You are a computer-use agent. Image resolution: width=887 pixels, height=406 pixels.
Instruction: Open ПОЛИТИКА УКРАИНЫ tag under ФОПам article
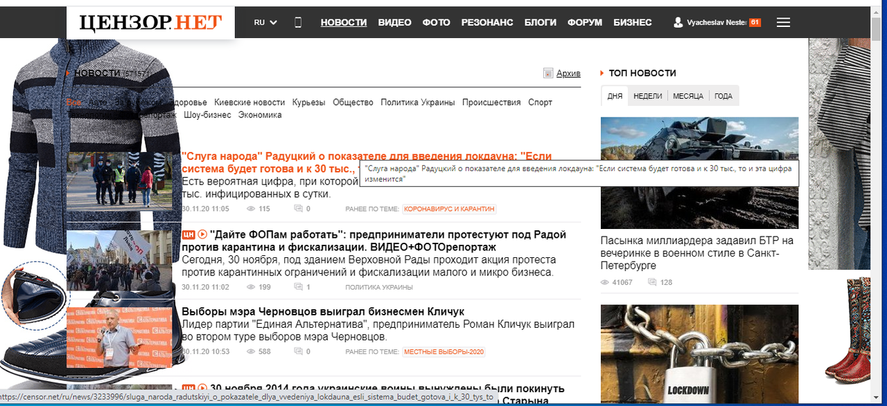[379, 287]
